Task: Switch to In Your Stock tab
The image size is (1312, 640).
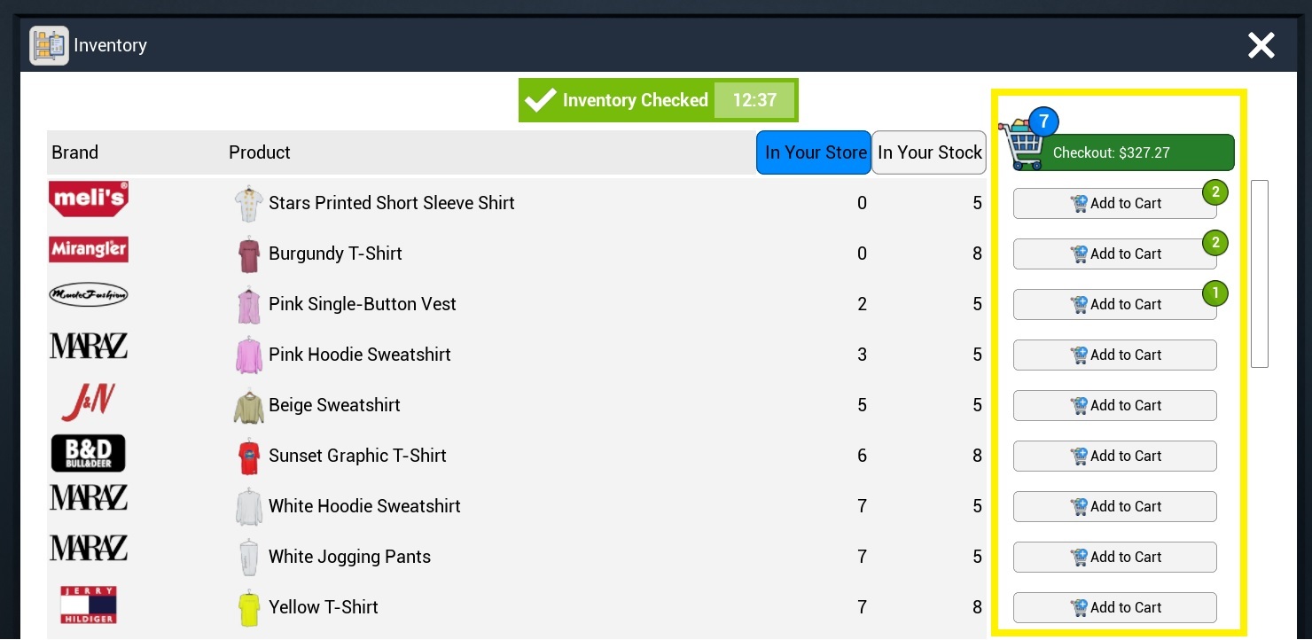Action: point(930,152)
